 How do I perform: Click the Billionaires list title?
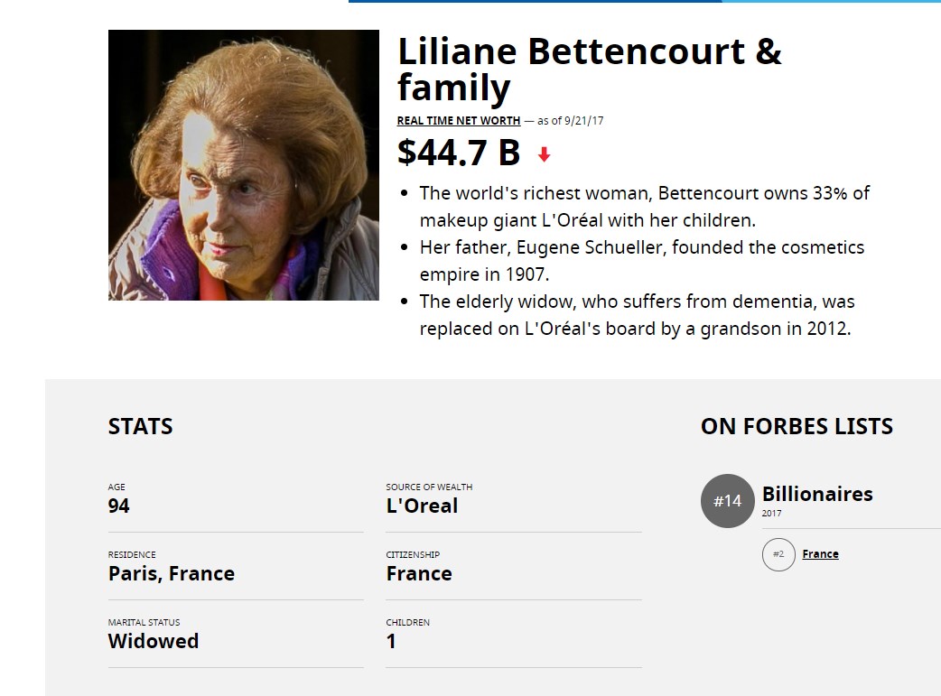coord(817,494)
